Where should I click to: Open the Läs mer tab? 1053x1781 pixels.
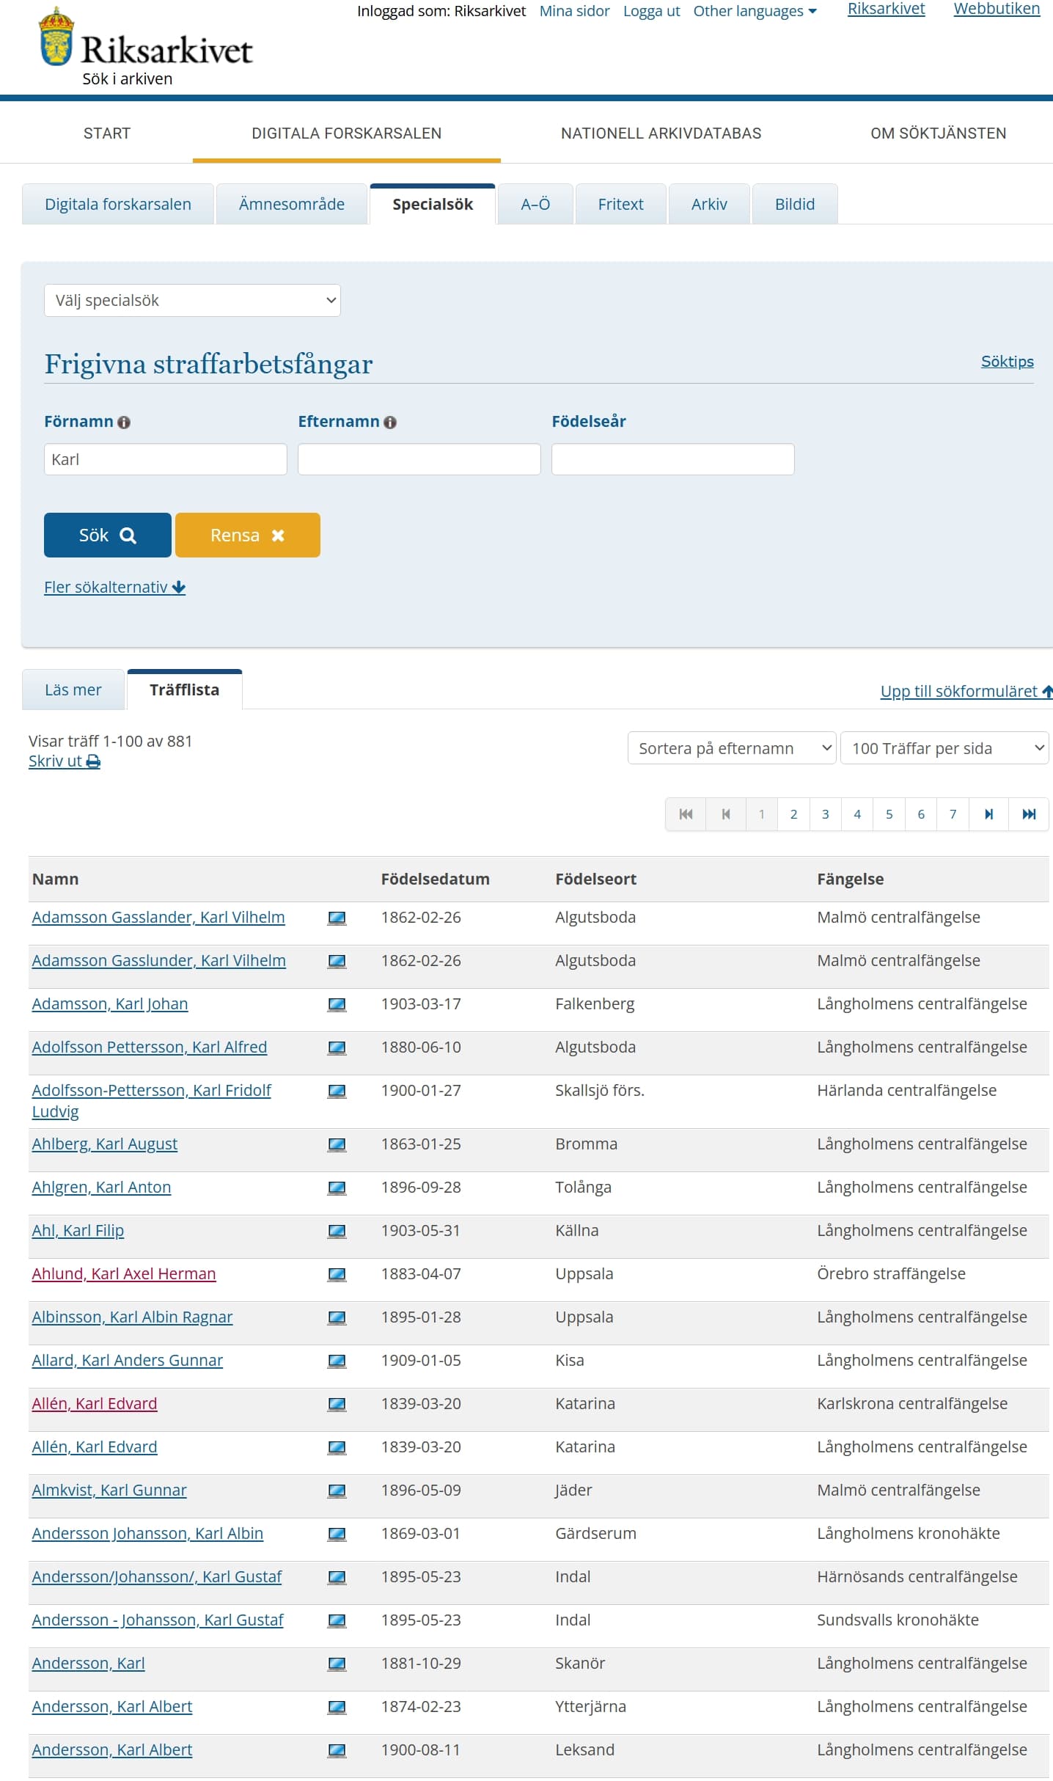(73, 690)
